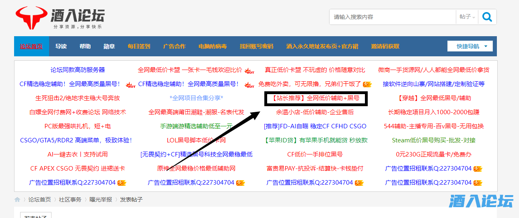The height and width of the screenshot is (218, 519).
Task: Open the 帖子 search type dropdown
Action: [467, 17]
